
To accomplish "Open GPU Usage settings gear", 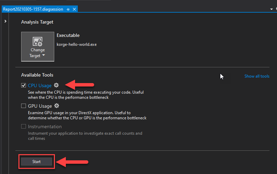I will [57, 106].
